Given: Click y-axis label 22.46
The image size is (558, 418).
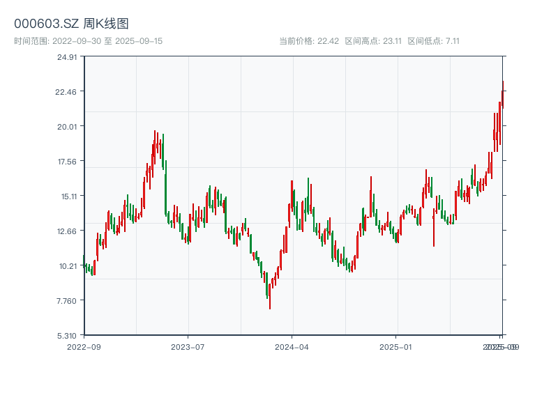Looking at the screenshot, I should (x=66, y=92).
